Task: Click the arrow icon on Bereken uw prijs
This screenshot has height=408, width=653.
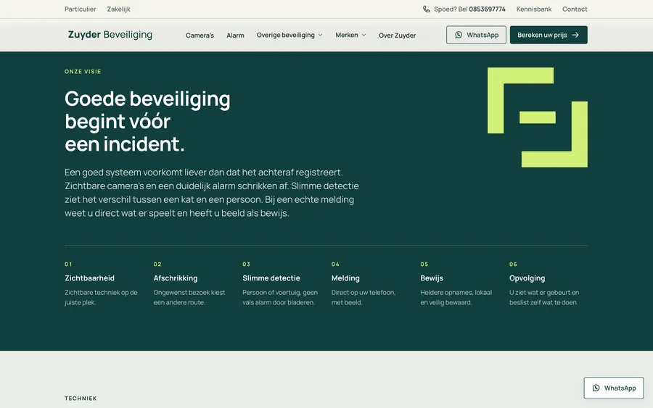Action: point(575,35)
